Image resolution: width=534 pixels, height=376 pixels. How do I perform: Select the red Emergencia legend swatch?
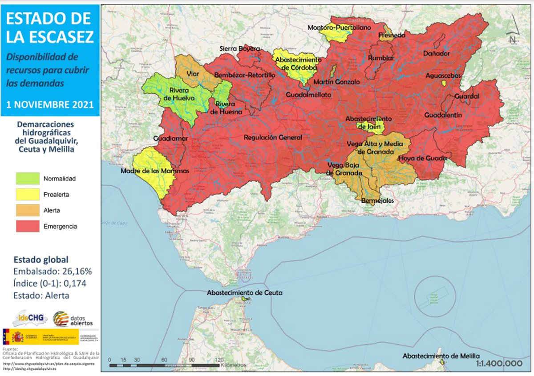(28, 226)
